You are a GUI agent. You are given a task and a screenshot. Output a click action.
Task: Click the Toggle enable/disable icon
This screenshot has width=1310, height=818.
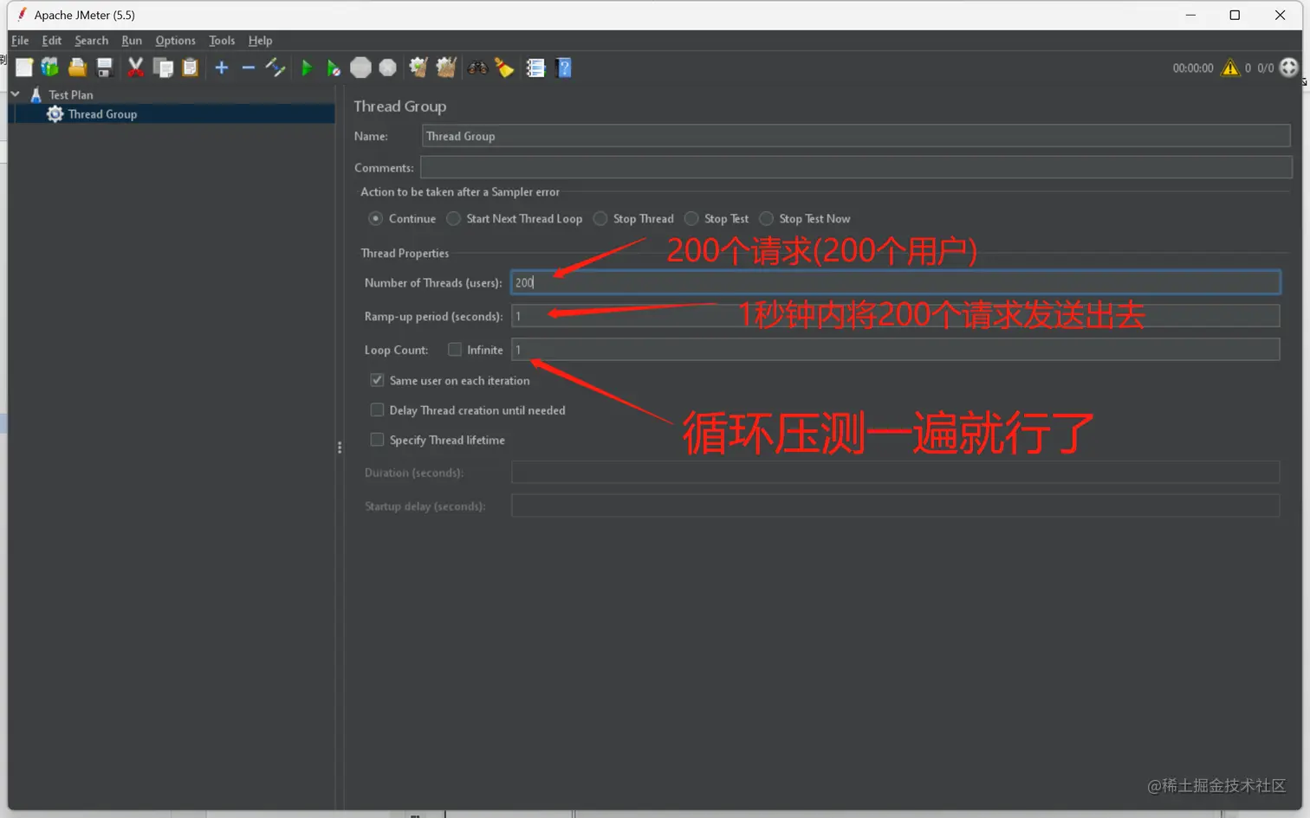(276, 68)
